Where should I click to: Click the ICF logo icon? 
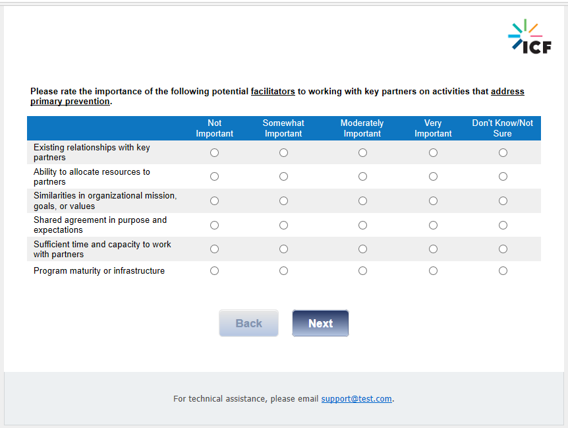529,37
